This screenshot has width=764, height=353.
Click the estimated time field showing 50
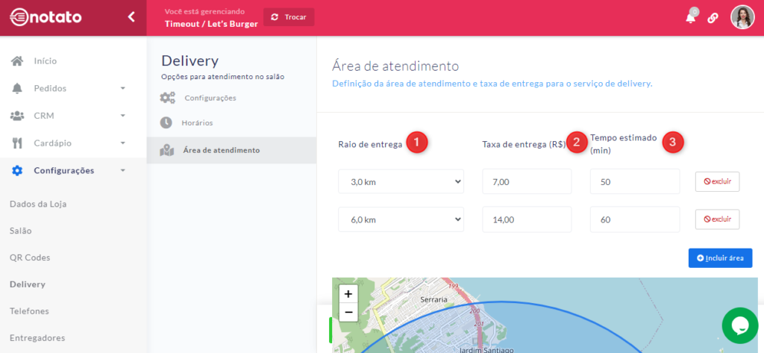(x=634, y=181)
